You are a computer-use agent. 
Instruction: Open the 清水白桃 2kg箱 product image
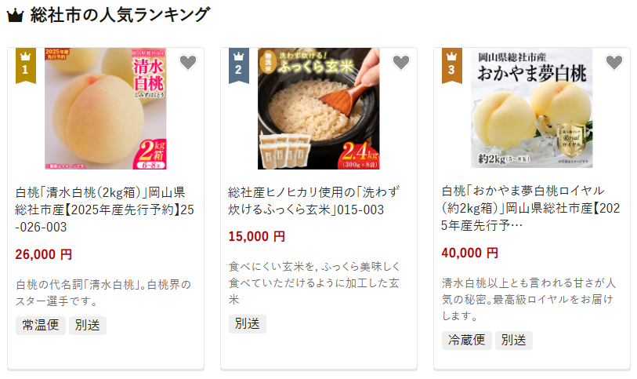click(x=106, y=108)
